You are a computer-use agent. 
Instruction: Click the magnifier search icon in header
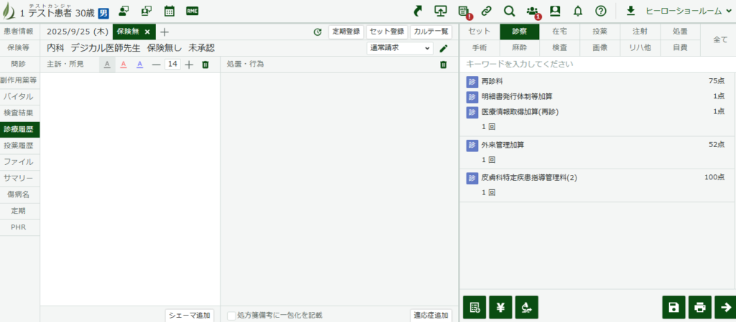509,11
